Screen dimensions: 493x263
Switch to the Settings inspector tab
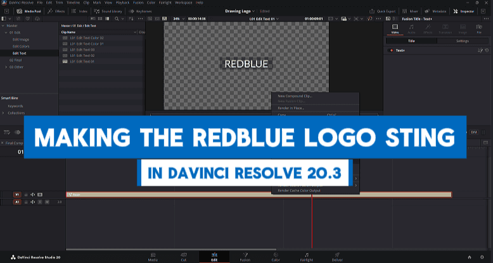[463, 41]
